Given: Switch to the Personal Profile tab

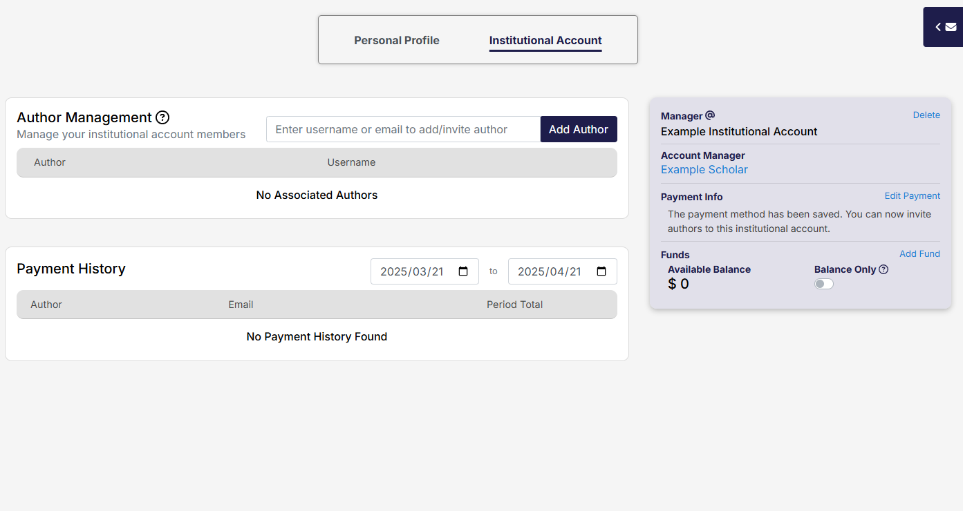Looking at the screenshot, I should (x=397, y=40).
